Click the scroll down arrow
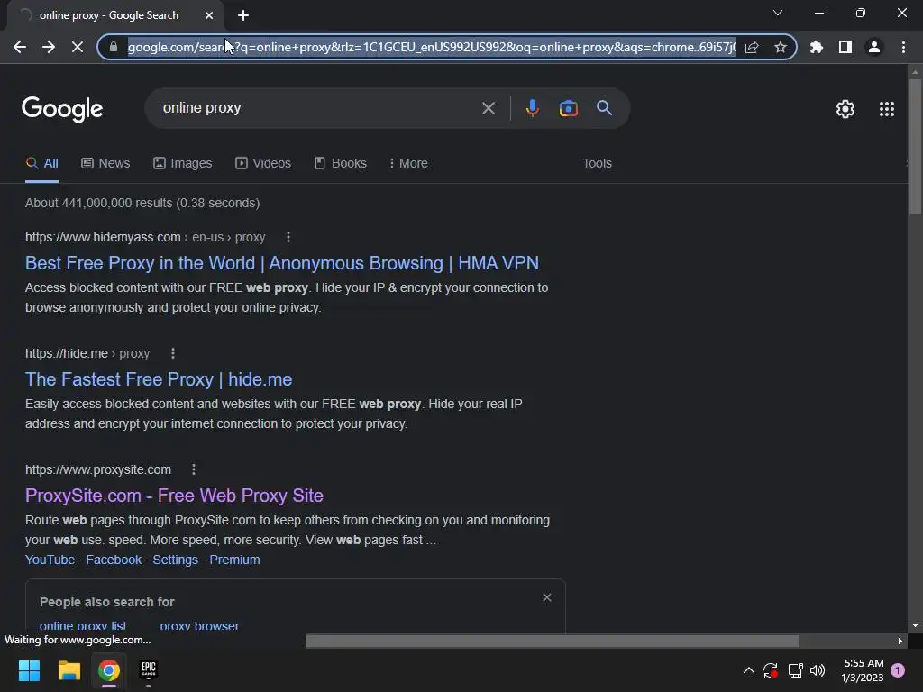The width and height of the screenshot is (923, 692). [x=915, y=625]
